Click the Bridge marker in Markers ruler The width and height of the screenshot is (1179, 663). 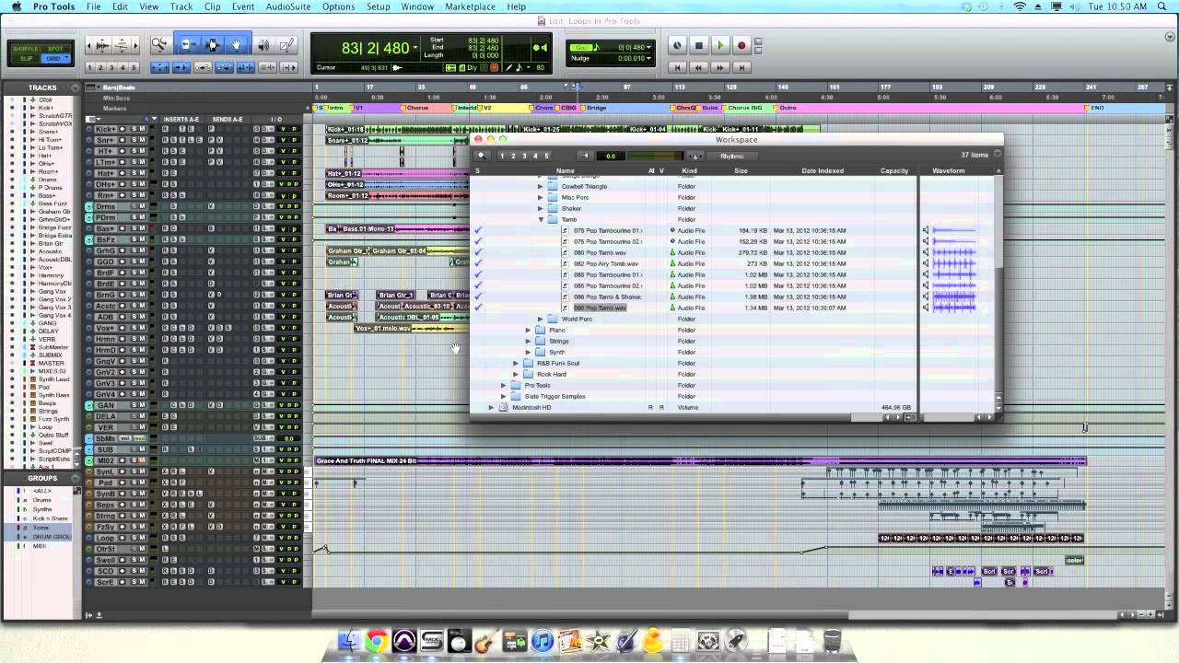coord(597,108)
